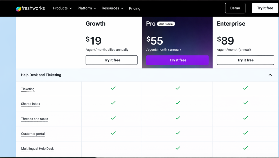Viewport: 279px width, 158px height.
Task: Collapse the Help Desk and Ticketing section
Action: coord(270,75)
